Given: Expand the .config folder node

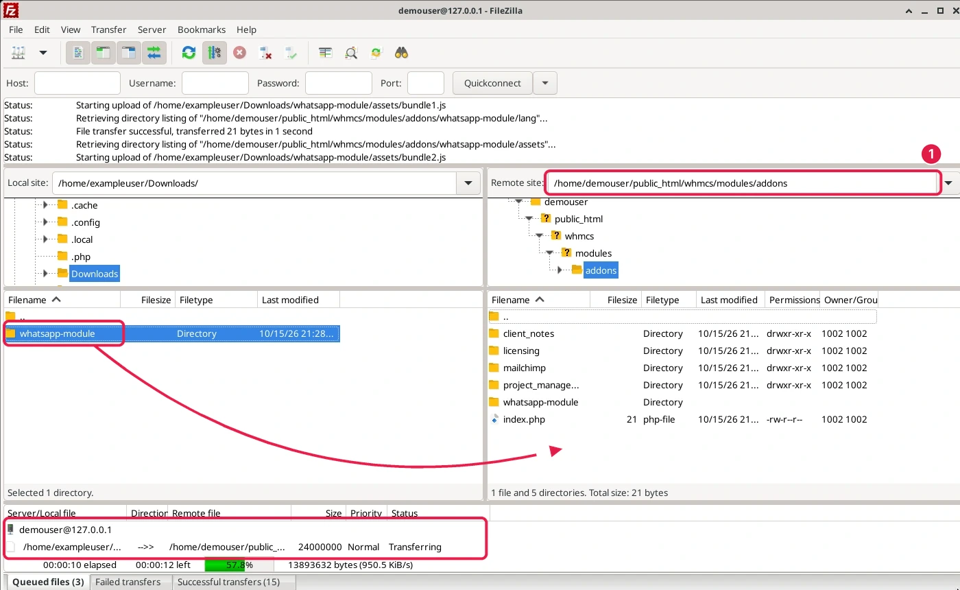Looking at the screenshot, I should pyautogui.click(x=45, y=222).
